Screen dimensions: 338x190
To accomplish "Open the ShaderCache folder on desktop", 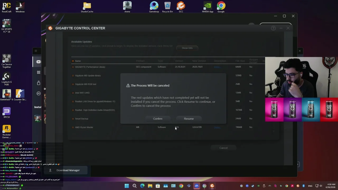I will point(87,7).
